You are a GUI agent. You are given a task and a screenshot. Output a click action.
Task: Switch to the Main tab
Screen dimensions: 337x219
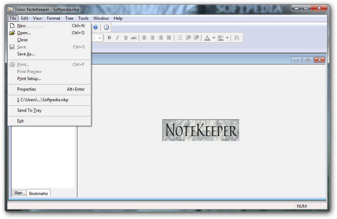click(x=18, y=193)
